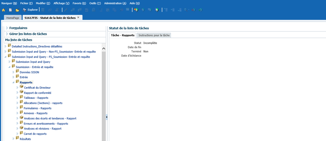Open the Naviguer menu
The image size is (326, 141).
coord(9,3)
